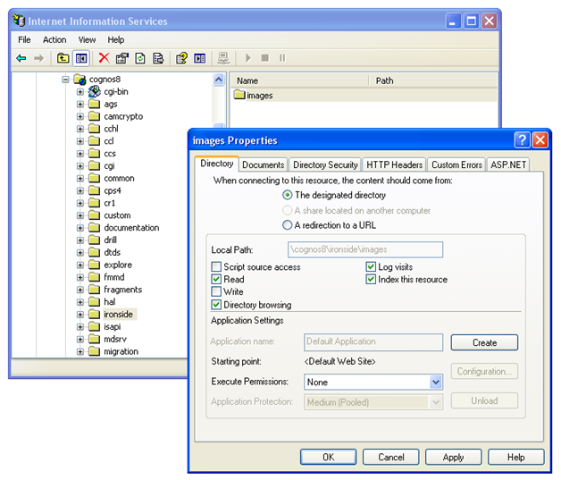Click the Apply button

click(x=453, y=457)
